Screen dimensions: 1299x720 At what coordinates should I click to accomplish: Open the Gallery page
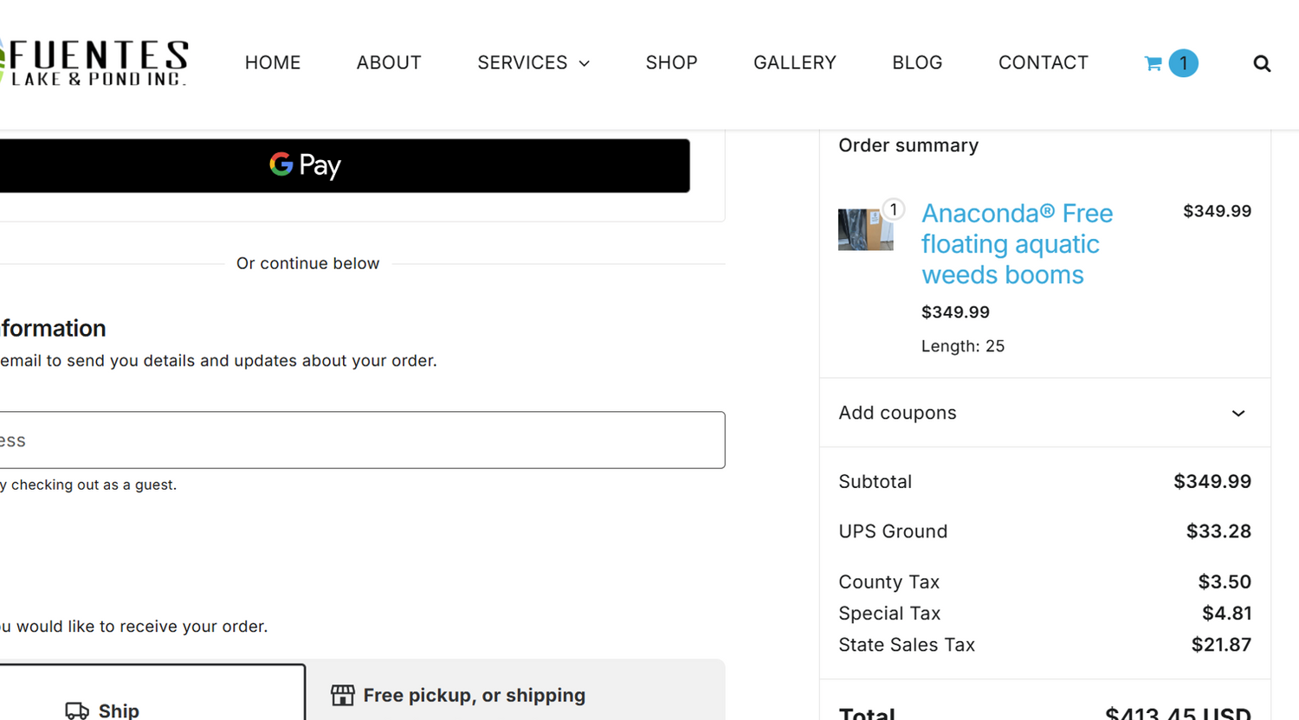(794, 62)
